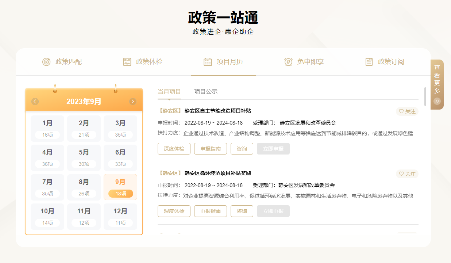451x263 pixels.
Task: Click the 政策体检 checkup icon
Action: pyautogui.click(x=127, y=62)
